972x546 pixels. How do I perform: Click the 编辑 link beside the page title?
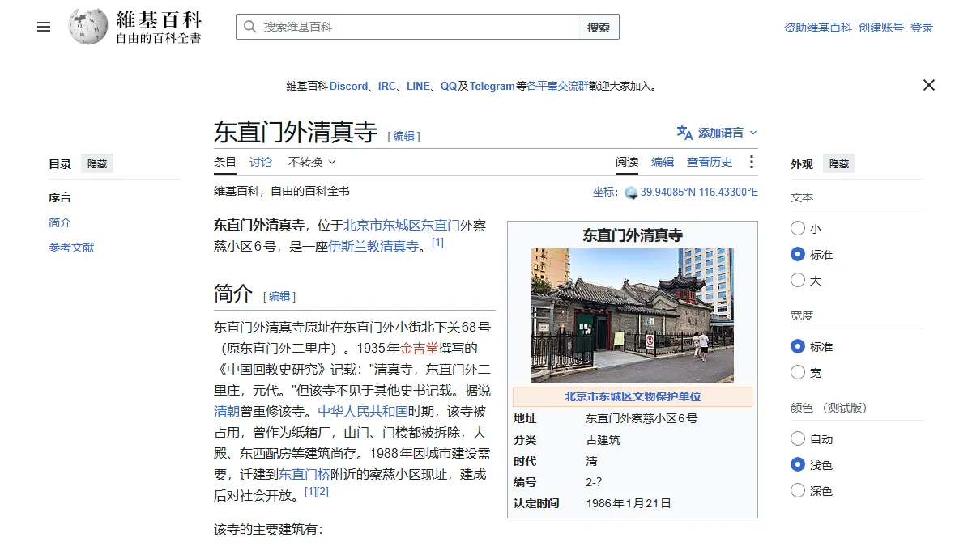click(403, 136)
